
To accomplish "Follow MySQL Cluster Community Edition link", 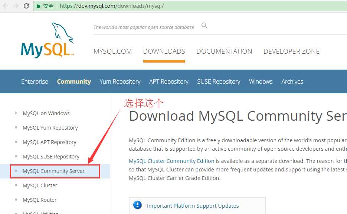I will click(171, 161).
